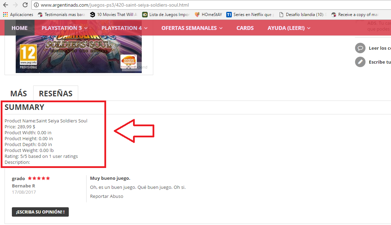Viewport: 391px width, 225px height.
Task: Open Desafío Islandia (10) bookmark
Action: (303, 15)
